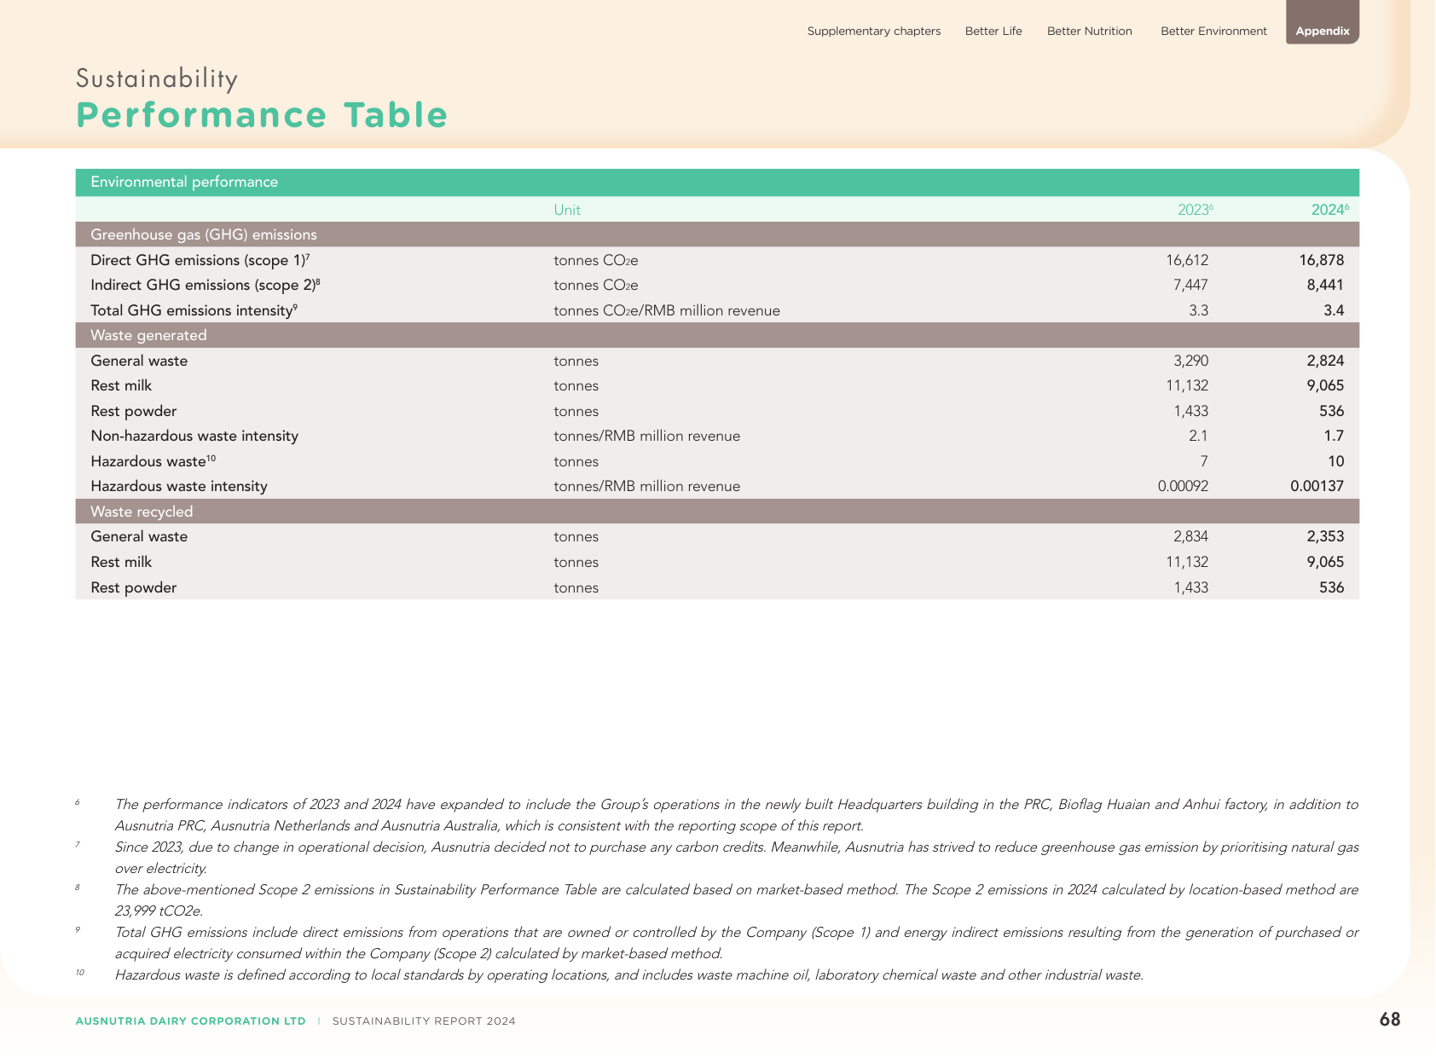Switch to Better Environment tab
The width and height of the screenshot is (1436, 1058).
1213,32
